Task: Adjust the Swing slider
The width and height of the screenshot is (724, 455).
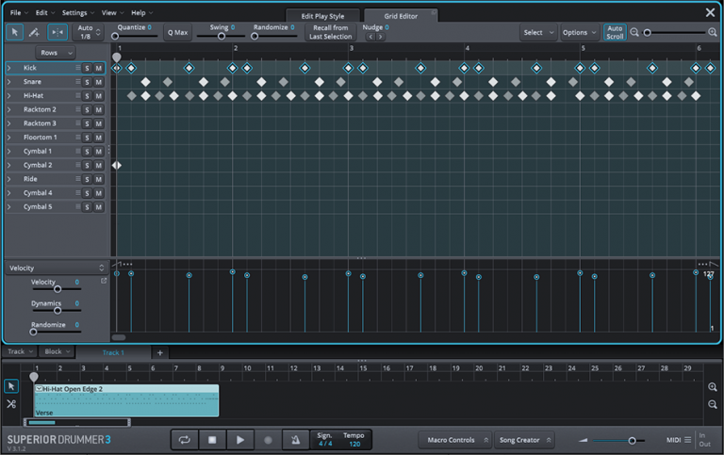Action: point(222,37)
